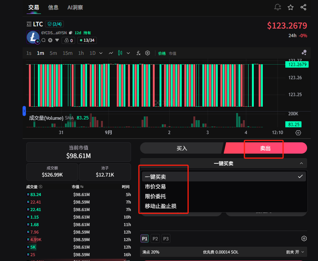Expand the blue side panel handle

[24, 111]
